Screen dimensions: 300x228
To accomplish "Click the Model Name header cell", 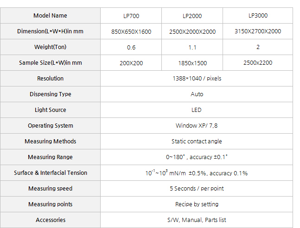I will coord(50,16).
